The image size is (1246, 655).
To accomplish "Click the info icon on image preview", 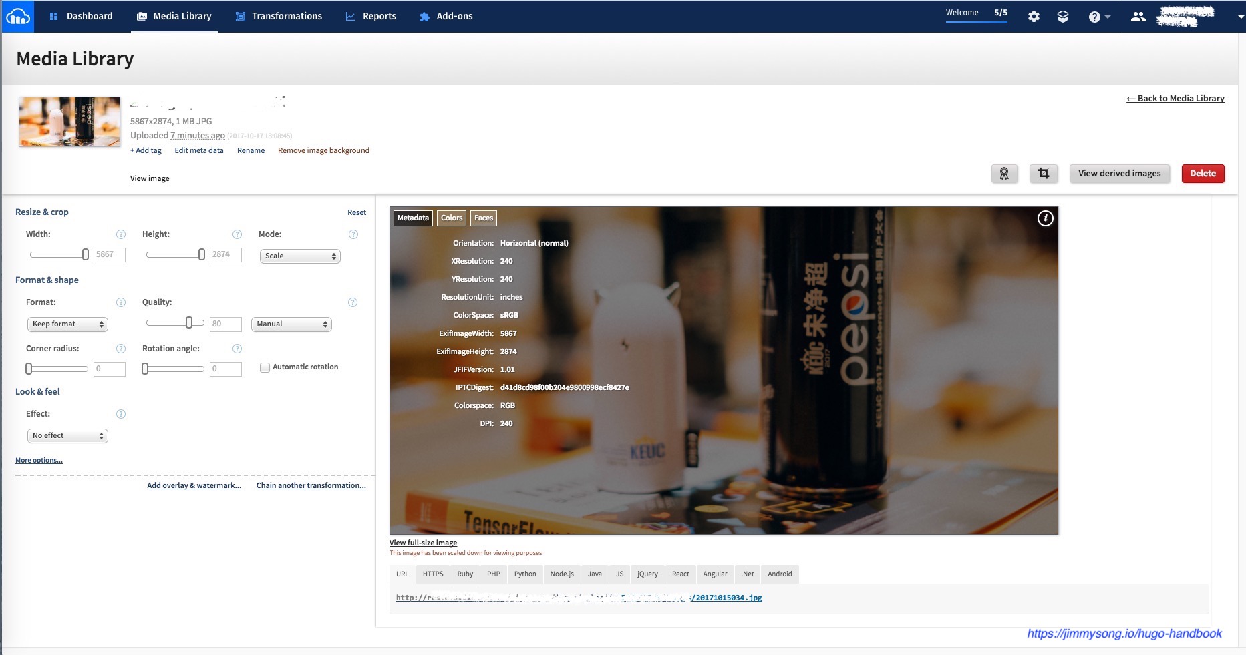I will click(1045, 218).
